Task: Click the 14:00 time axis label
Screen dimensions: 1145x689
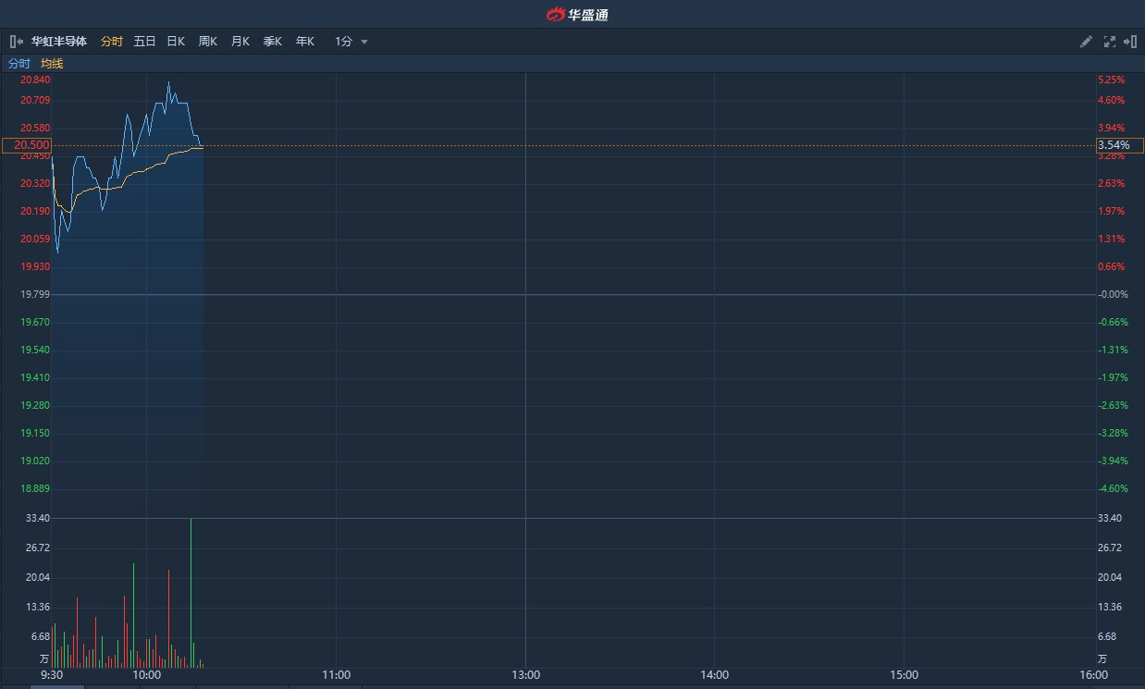Action: point(715,675)
